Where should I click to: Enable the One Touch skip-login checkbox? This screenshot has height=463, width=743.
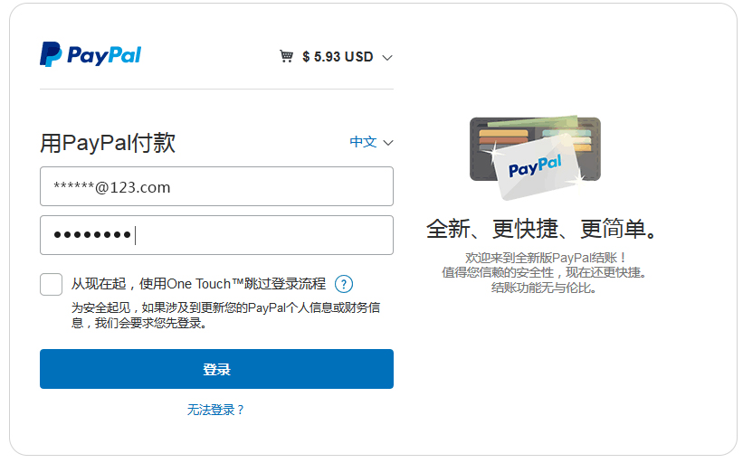tap(52, 284)
